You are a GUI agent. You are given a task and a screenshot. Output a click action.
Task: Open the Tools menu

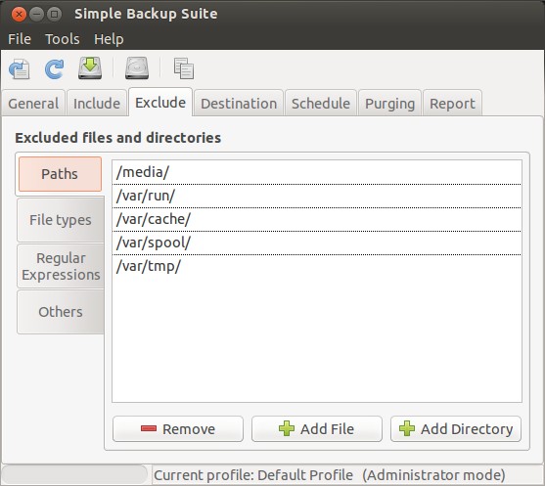tap(63, 39)
